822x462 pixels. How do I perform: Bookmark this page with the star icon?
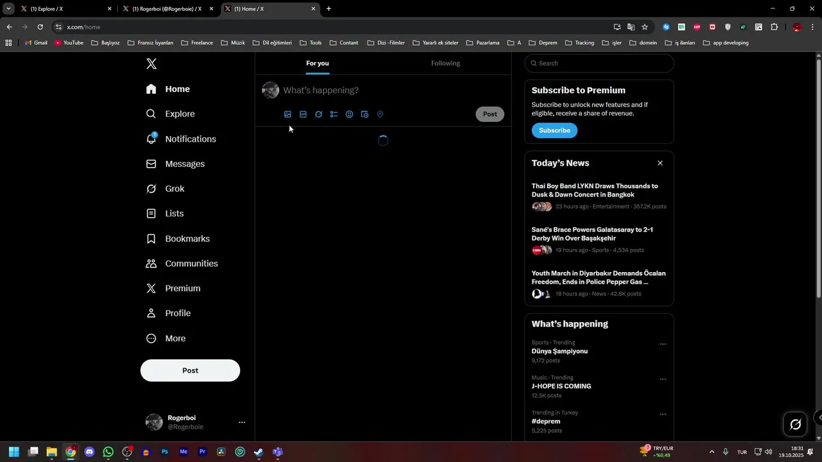pos(645,27)
